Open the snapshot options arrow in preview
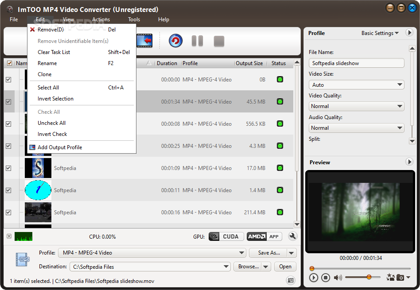 408,278
